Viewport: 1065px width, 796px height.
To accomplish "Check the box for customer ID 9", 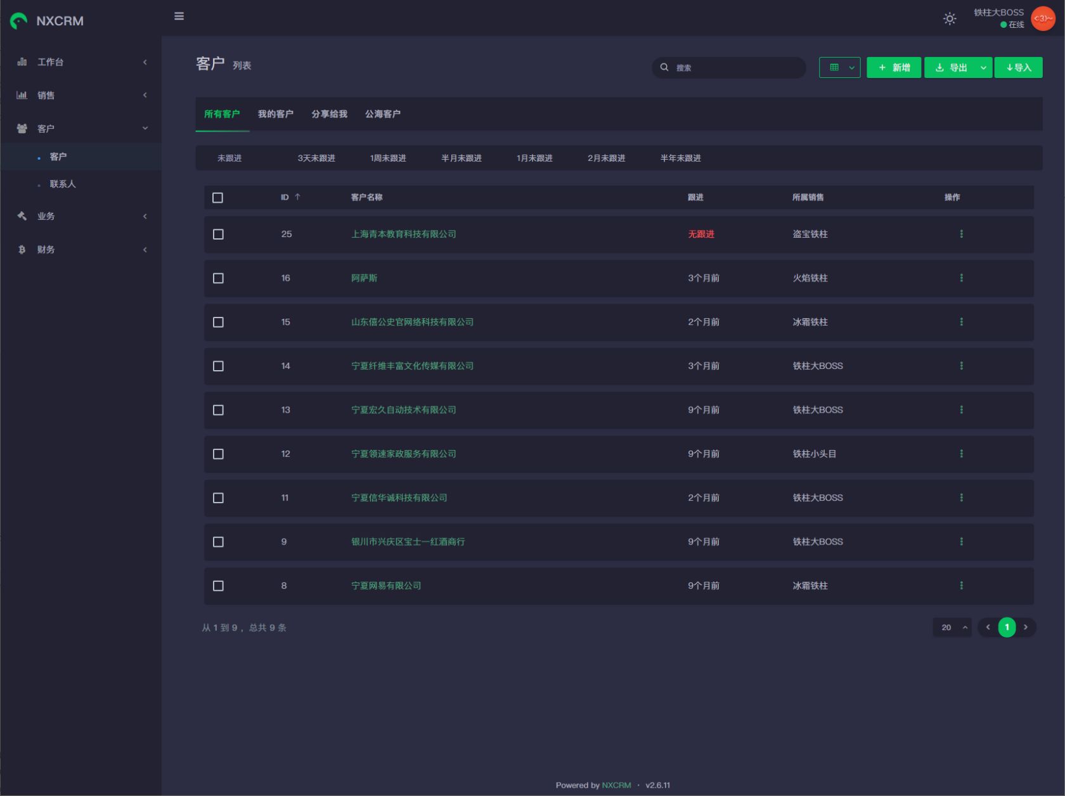I will pyautogui.click(x=218, y=542).
